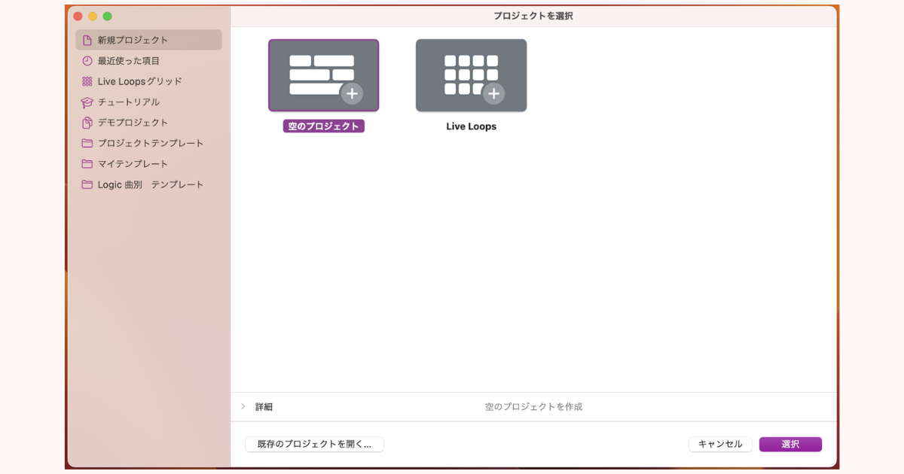904x474 pixels.
Task: Click the Live Loops caption text
Action: pos(471,126)
